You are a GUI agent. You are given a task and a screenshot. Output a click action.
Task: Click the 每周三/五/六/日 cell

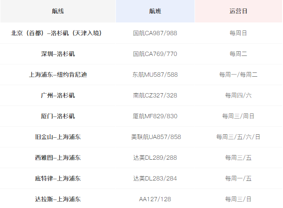click(238, 137)
